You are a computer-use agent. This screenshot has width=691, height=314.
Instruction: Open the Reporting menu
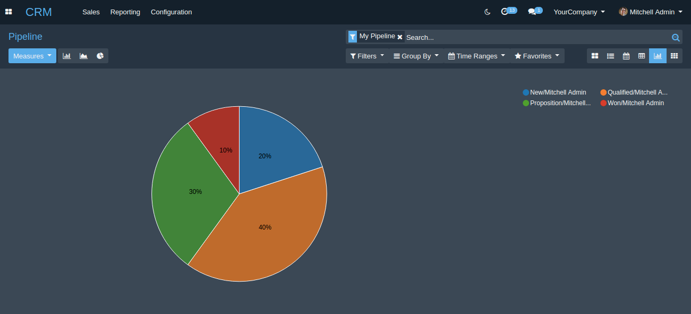click(125, 12)
